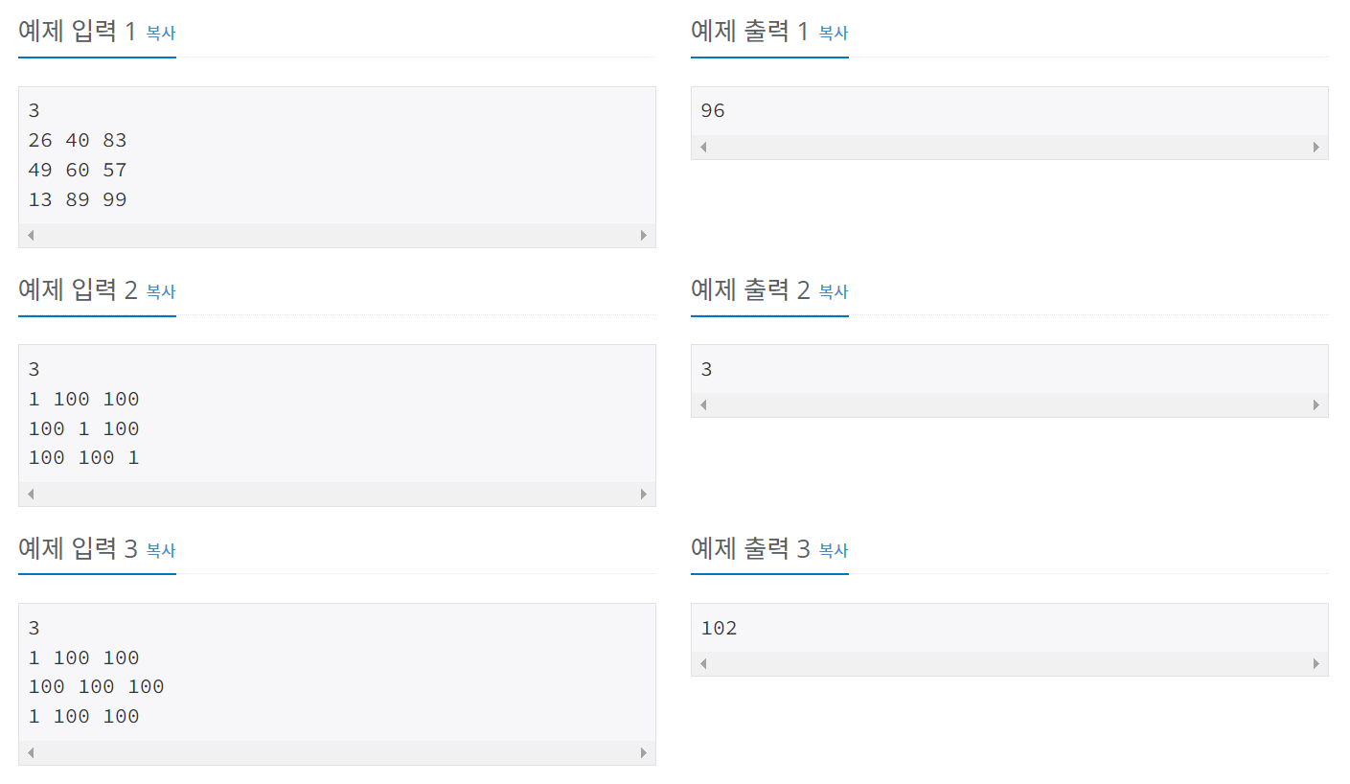
Task: Click right scroll arrow of example output 1
Action: click(x=1316, y=148)
